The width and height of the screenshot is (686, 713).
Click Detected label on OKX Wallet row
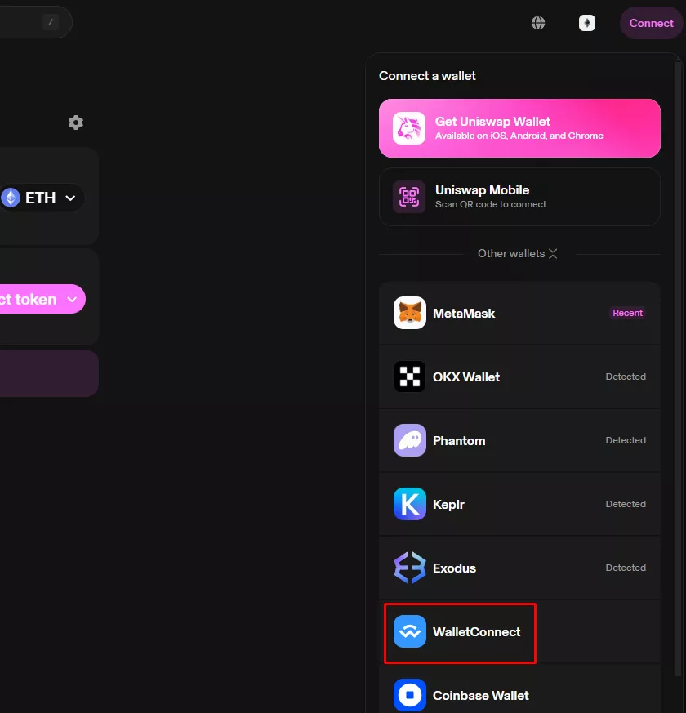626,377
